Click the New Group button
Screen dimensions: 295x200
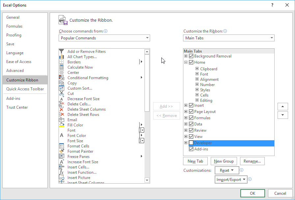(x=224, y=161)
